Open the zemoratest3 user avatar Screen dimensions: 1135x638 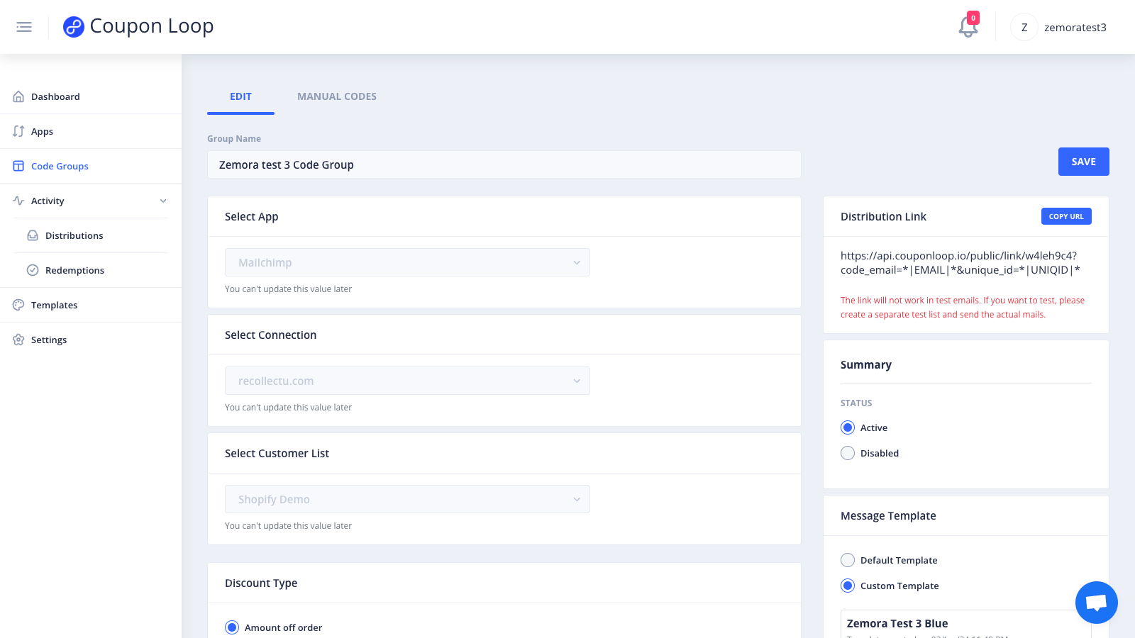(x=1024, y=27)
